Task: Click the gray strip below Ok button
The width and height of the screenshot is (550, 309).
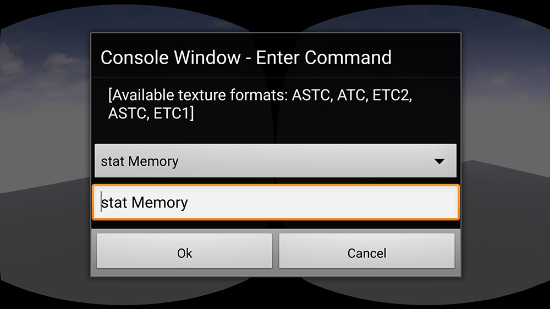Action: (184, 273)
